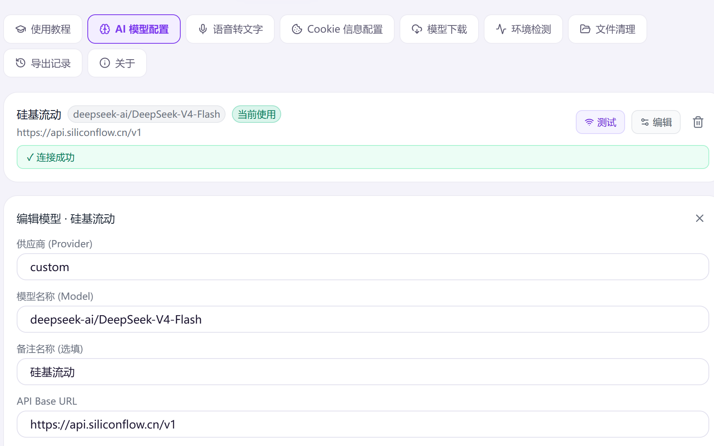714x446 pixels.
Task: Show the 关于 tab
Action: pyautogui.click(x=117, y=63)
